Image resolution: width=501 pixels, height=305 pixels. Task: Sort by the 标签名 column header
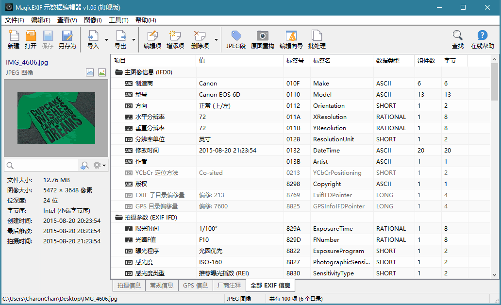[341, 61]
